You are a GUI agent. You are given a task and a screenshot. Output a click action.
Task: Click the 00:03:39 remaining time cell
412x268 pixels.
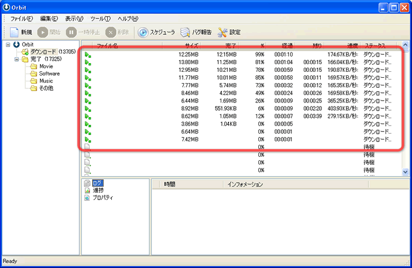313,116
